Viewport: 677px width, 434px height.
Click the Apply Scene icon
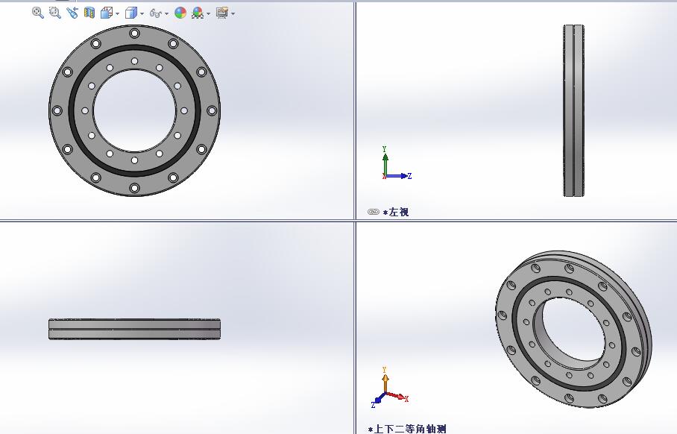coord(198,13)
